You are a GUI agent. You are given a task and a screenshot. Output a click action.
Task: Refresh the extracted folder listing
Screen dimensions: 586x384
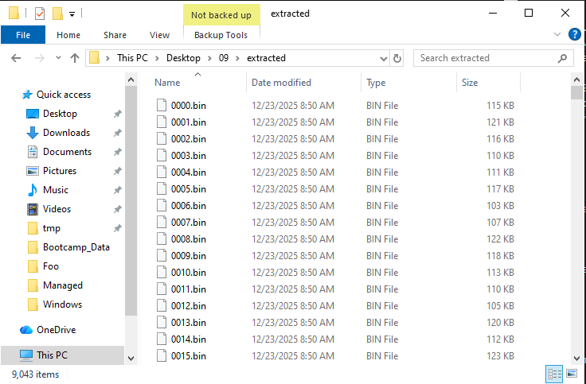coord(397,58)
